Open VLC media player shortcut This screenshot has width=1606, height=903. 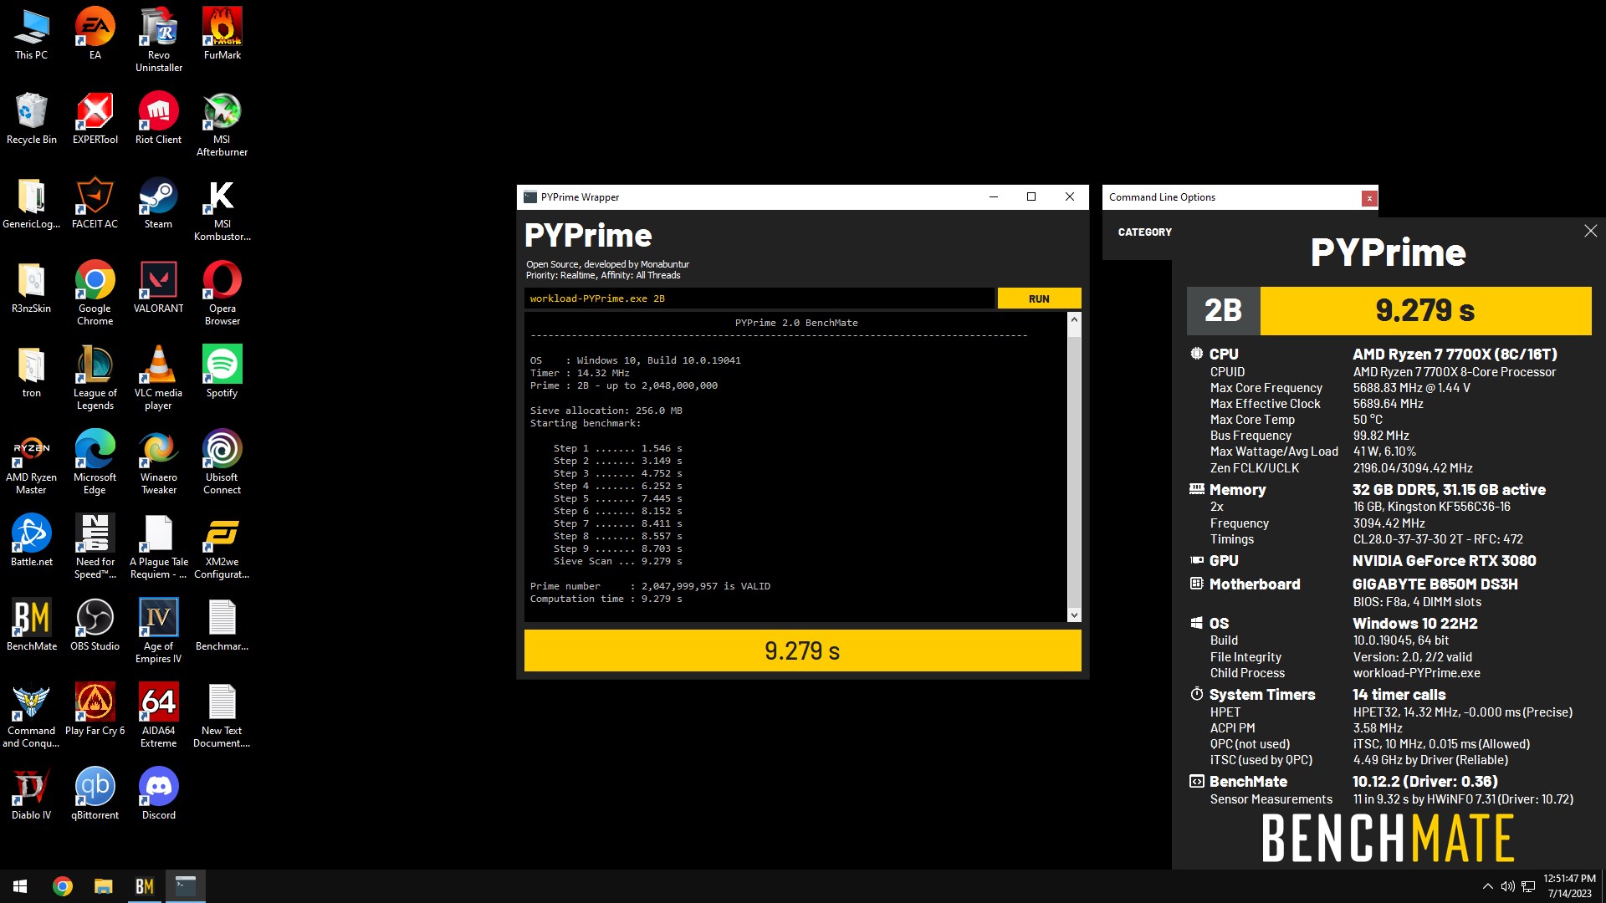pyautogui.click(x=158, y=378)
